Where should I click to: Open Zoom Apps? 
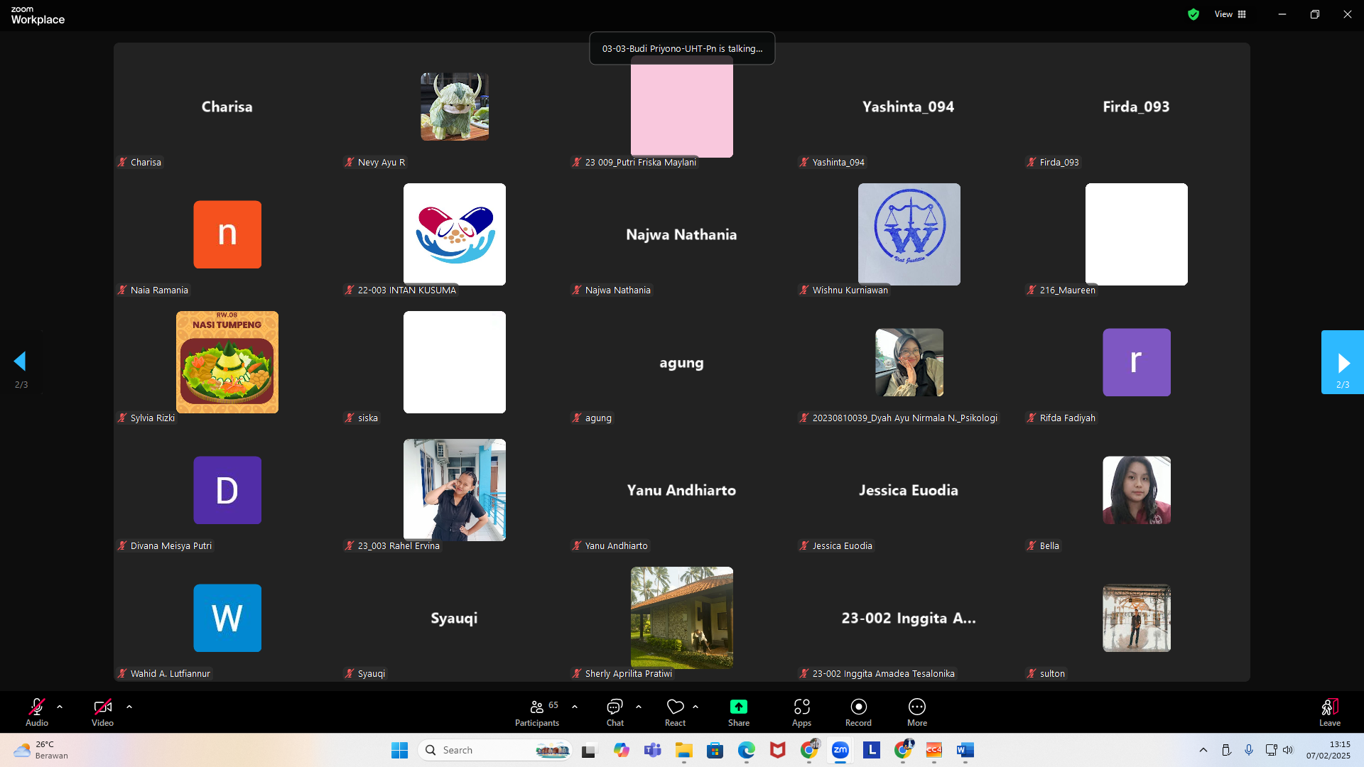tap(801, 712)
